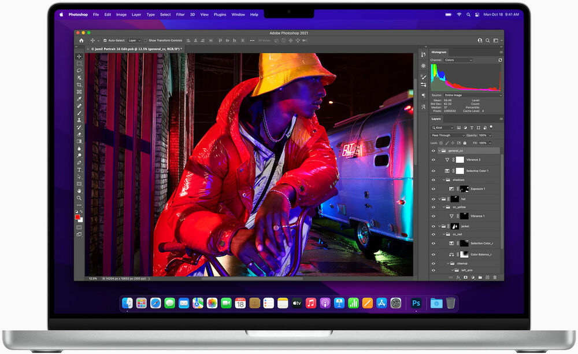Select the Clone Stamp tool
Image resolution: width=578 pixels, height=354 pixels.
click(x=79, y=120)
